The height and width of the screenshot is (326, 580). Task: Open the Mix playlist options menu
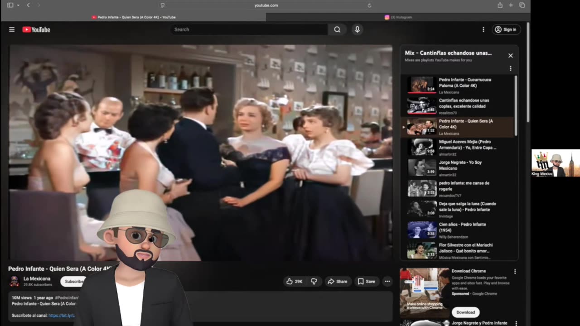[510, 68]
